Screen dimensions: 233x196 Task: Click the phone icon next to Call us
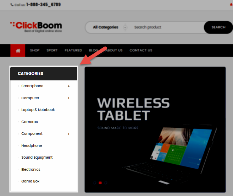coord(12,5)
